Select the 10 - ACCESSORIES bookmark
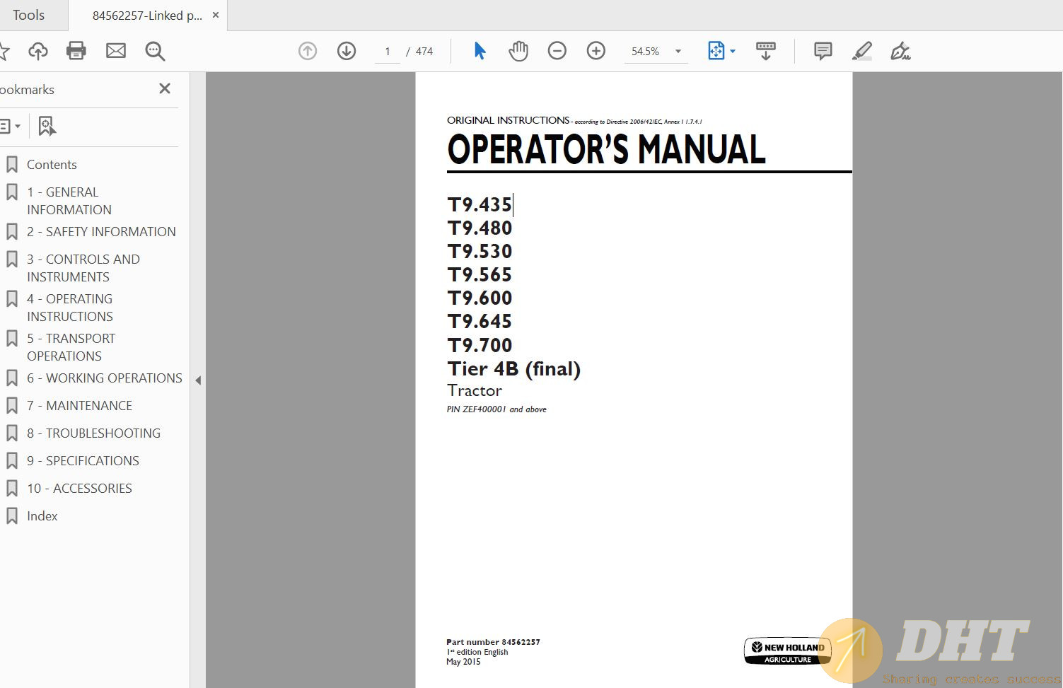The height and width of the screenshot is (688, 1063). click(79, 488)
